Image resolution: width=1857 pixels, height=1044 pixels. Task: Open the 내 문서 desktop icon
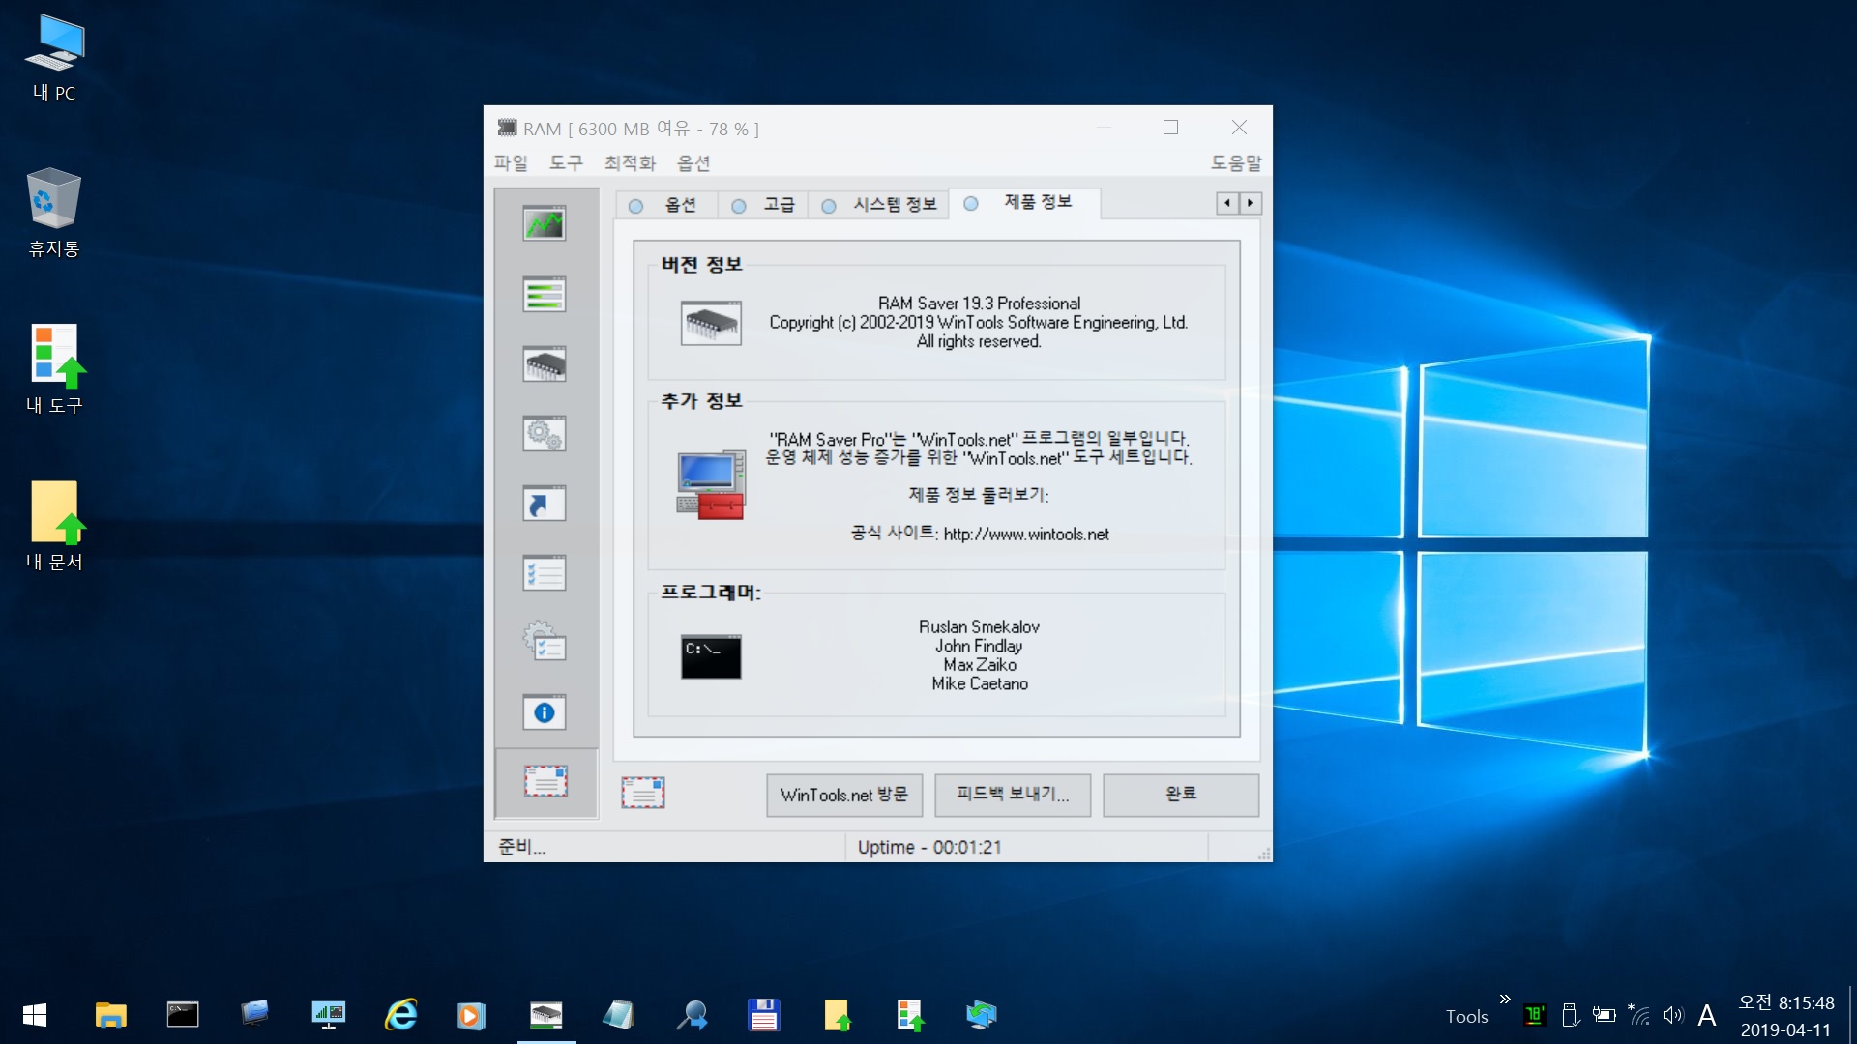point(54,526)
